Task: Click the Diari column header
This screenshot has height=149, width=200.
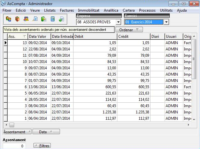Action: click(157, 37)
